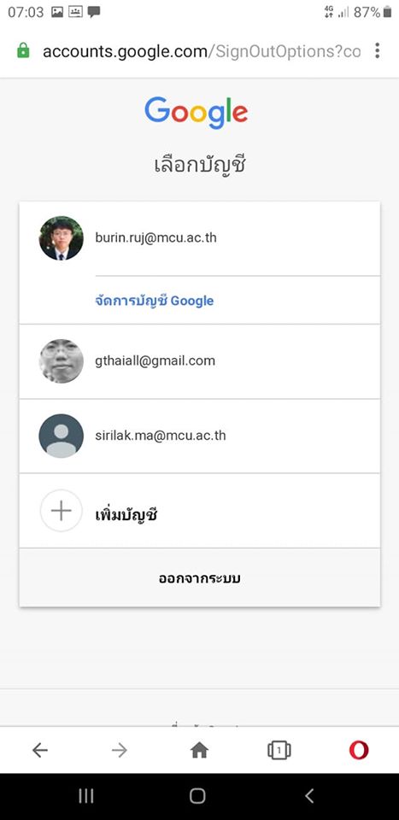Tap the Android recent apps button
399x820 pixels.
click(x=86, y=796)
